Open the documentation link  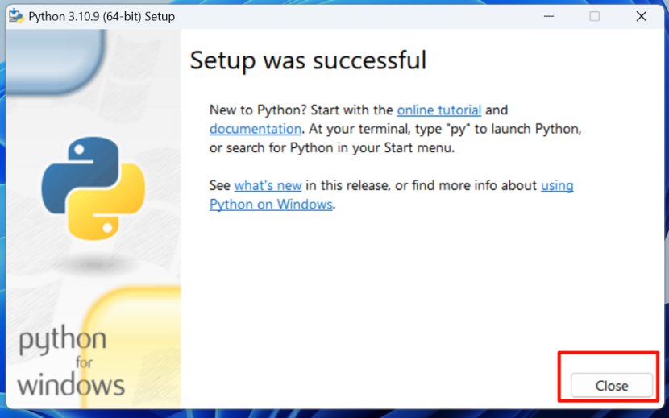click(x=256, y=129)
